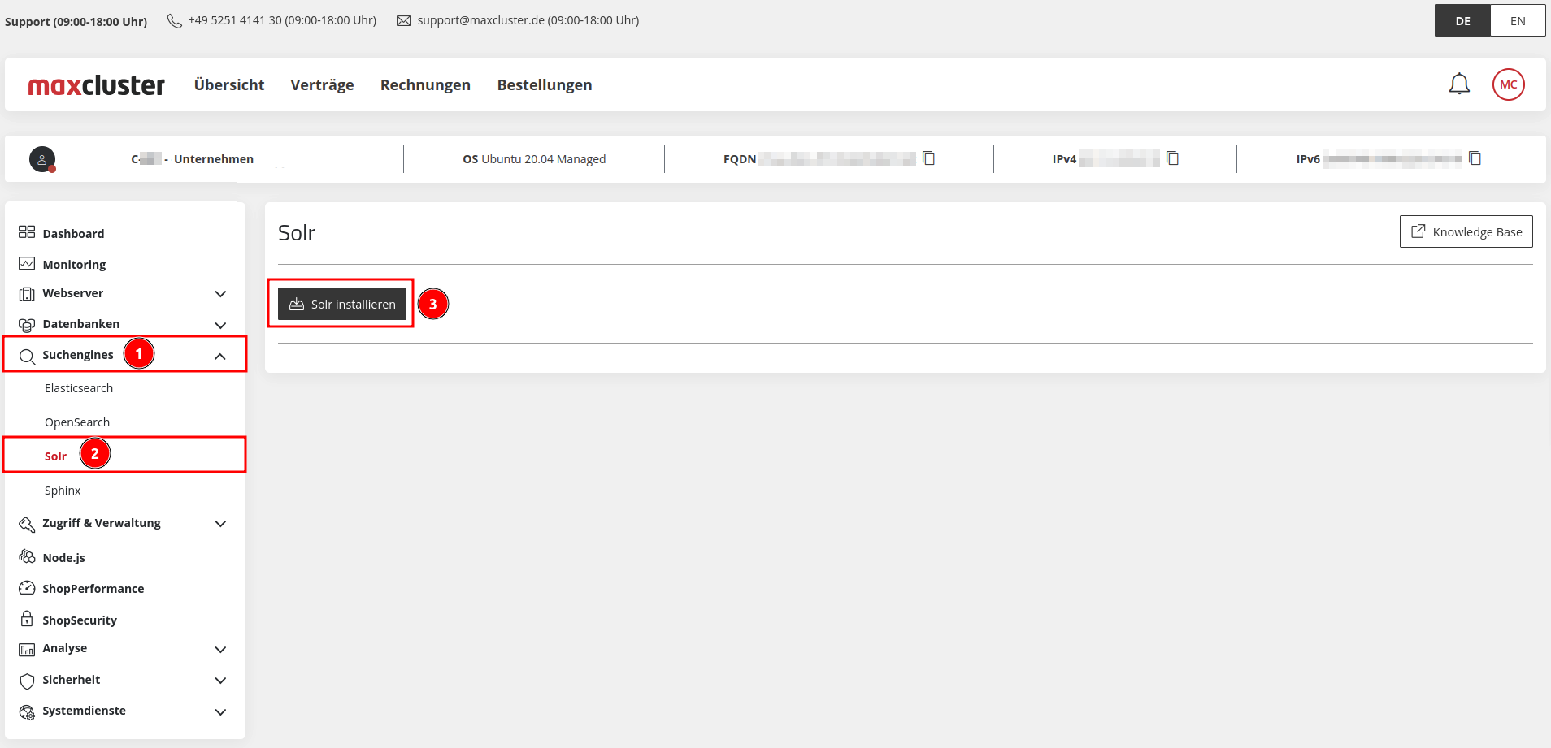Screen dimensions: 1551x748
Task: Expand the Sicherheit section chevron
Action: 220,681
